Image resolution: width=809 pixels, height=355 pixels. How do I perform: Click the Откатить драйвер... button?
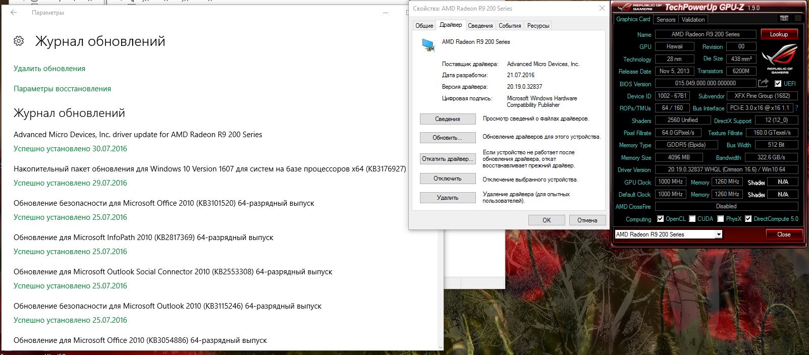coord(448,159)
